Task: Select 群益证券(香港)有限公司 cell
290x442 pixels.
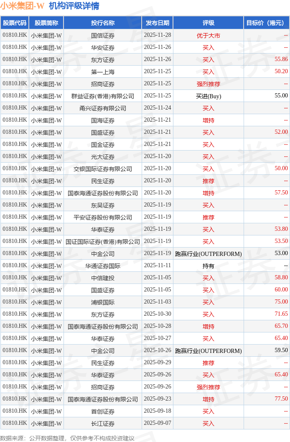Action: coord(103,96)
